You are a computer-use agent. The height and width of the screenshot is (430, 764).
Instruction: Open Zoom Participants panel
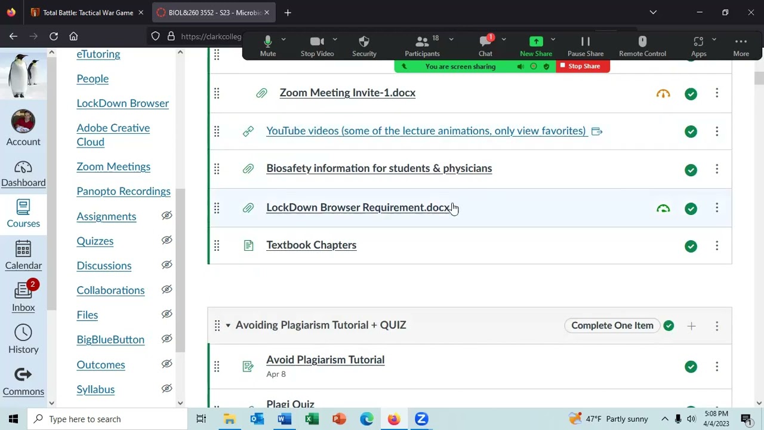[422, 46]
